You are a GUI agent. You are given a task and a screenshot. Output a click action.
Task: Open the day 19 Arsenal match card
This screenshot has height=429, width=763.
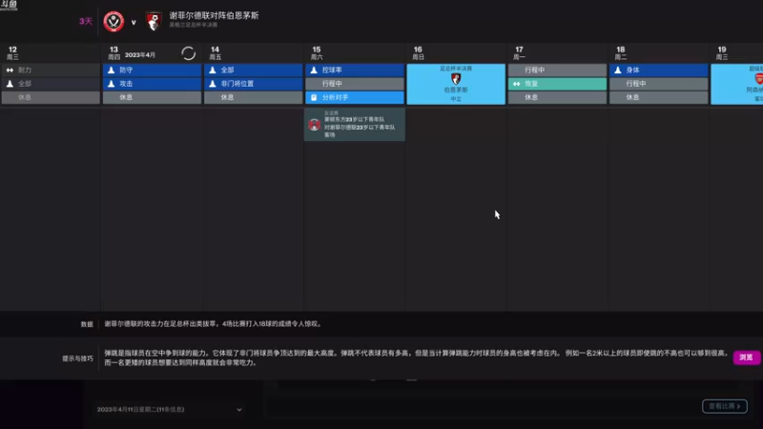(736, 84)
